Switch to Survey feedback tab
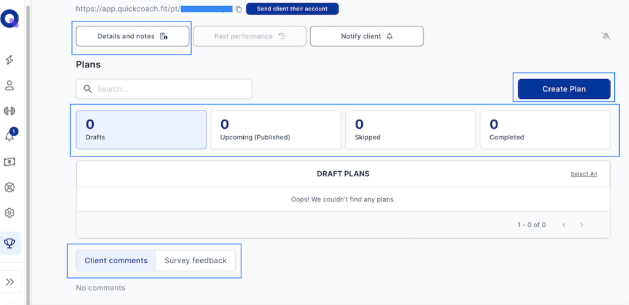629x305 pixels. coord(195,260)
